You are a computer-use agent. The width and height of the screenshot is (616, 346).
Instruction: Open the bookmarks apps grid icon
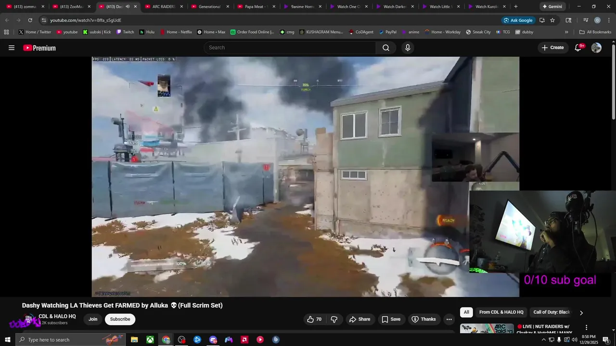point(6,32)
